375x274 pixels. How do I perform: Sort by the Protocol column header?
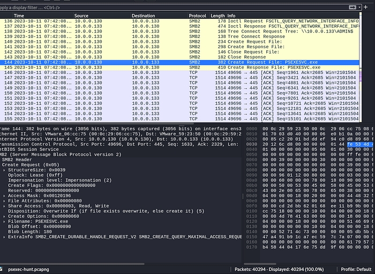point(197,16)
